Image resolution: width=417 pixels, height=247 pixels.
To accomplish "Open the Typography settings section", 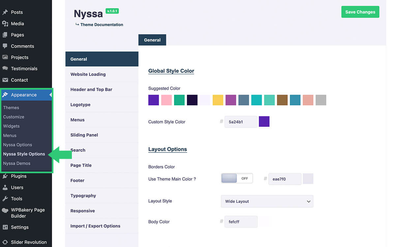I will pyautogui.click(x=83, y=196).
